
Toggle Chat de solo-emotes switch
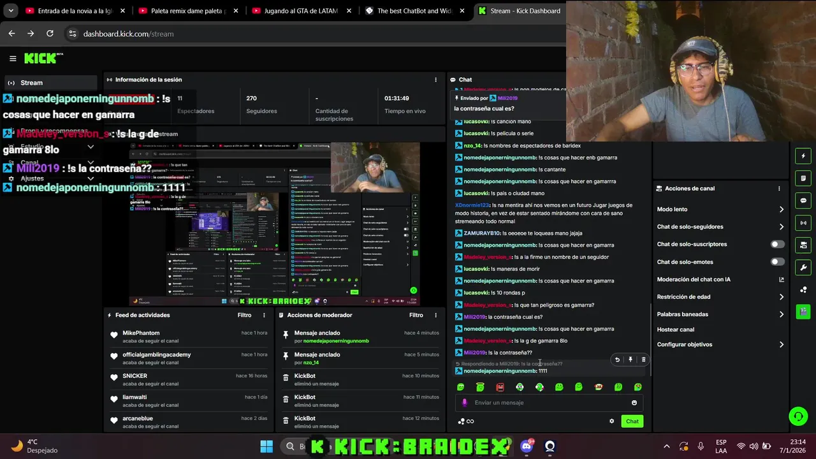click(778, 261)
